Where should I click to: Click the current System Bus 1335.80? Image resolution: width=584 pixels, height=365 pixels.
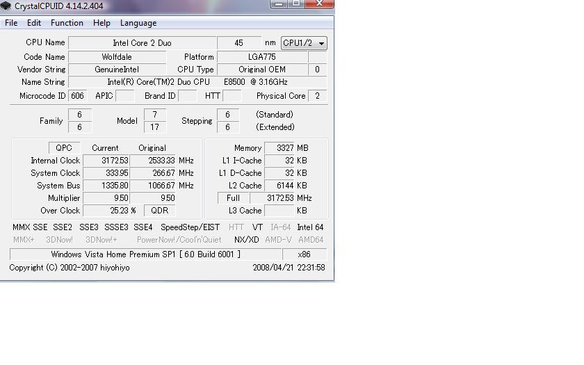[106, 186]
